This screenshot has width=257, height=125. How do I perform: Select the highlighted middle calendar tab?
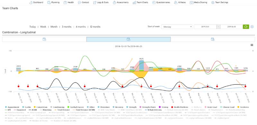128,39
